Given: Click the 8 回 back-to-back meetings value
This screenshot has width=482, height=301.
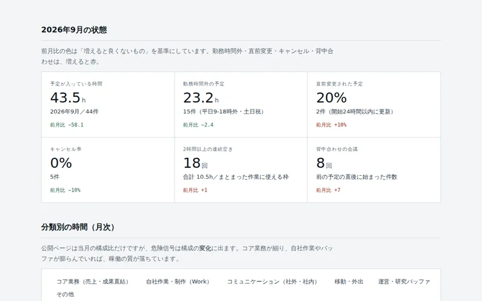Looking at the screenshot, I should click(x=324, y=163).
